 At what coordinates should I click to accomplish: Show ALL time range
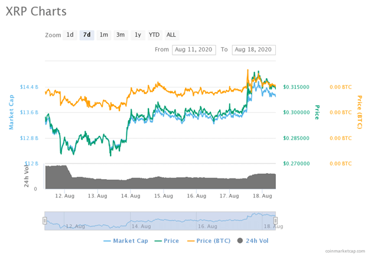coord(171,35)
